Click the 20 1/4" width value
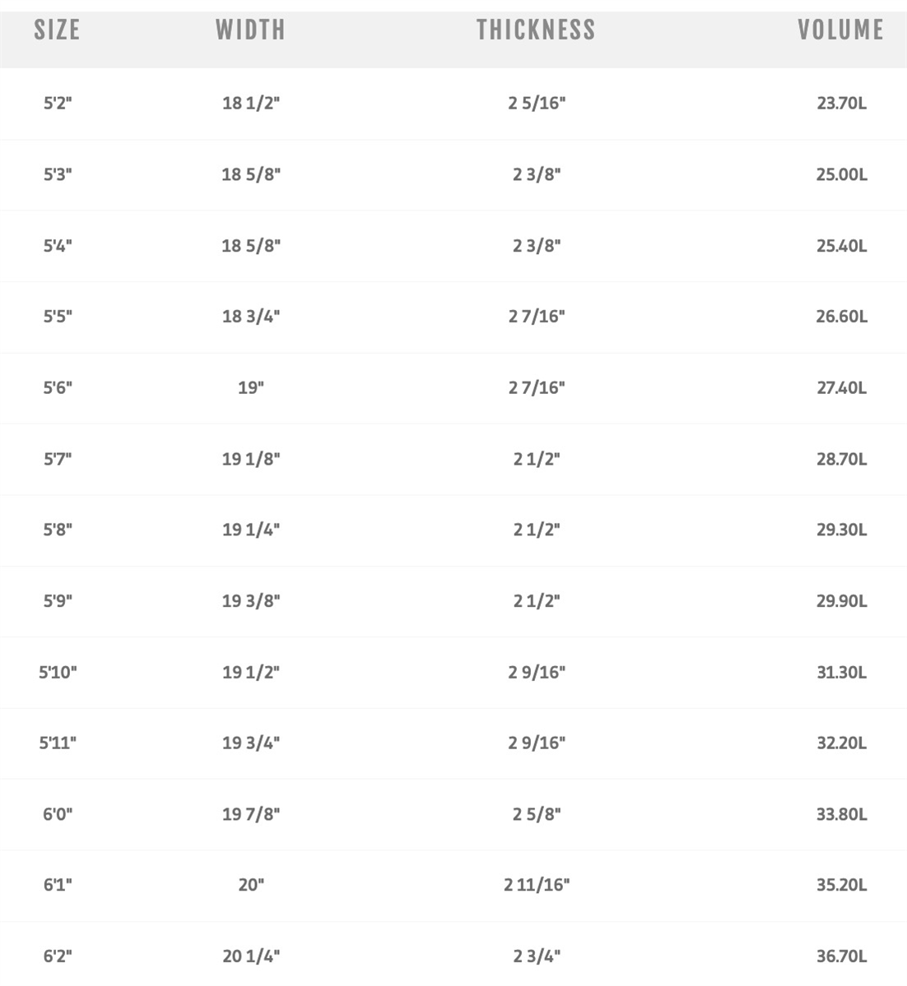Viewport: 907px width, 986px height. [x=250, y=956]
